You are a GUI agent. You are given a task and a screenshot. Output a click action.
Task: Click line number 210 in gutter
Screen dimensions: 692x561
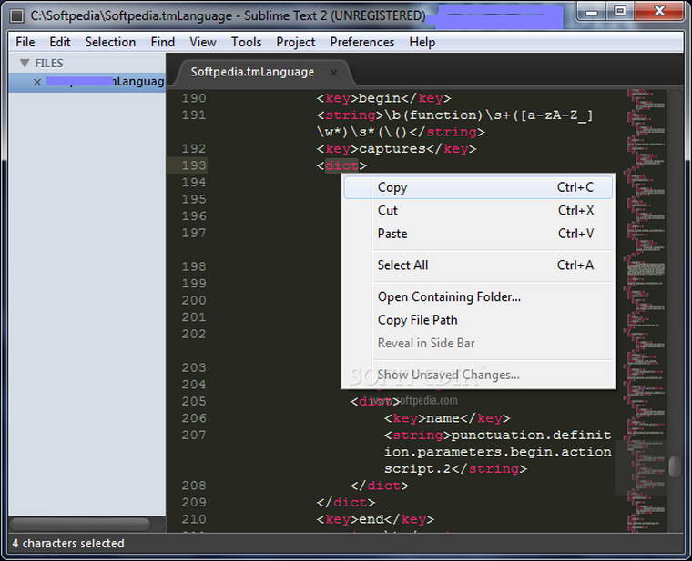click(194, 519)
